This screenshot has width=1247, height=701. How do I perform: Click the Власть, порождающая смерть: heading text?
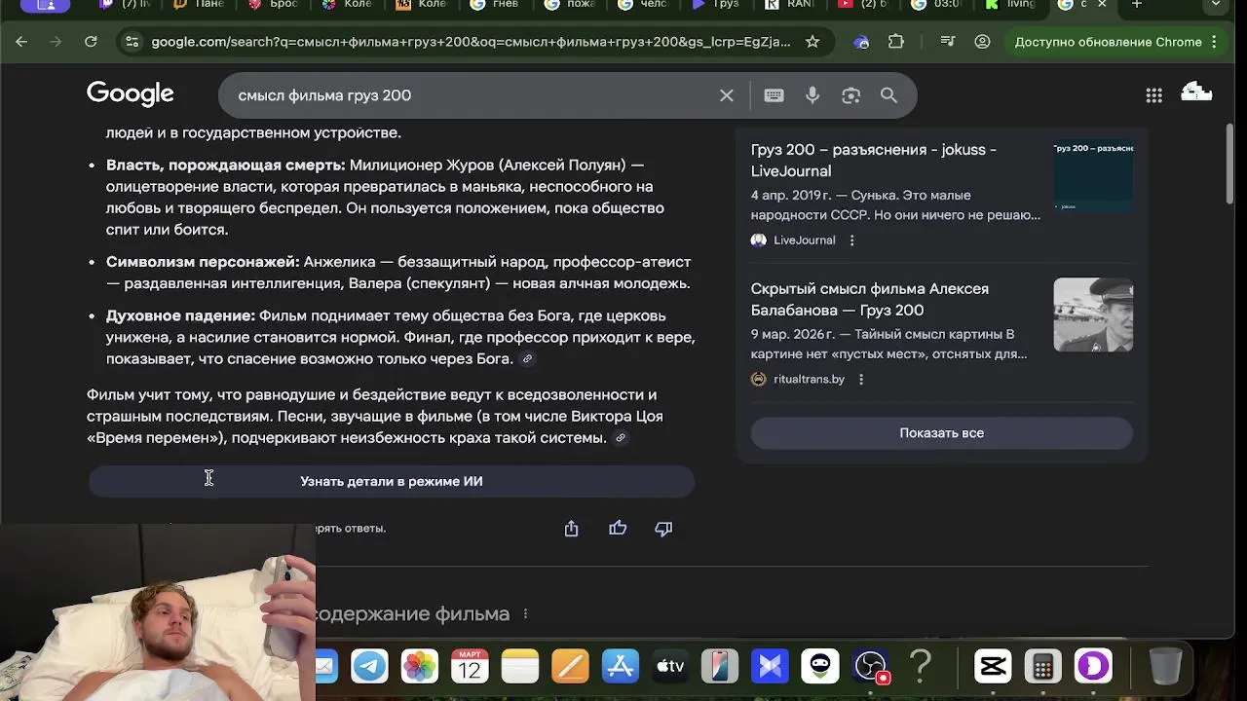[225, 166]
